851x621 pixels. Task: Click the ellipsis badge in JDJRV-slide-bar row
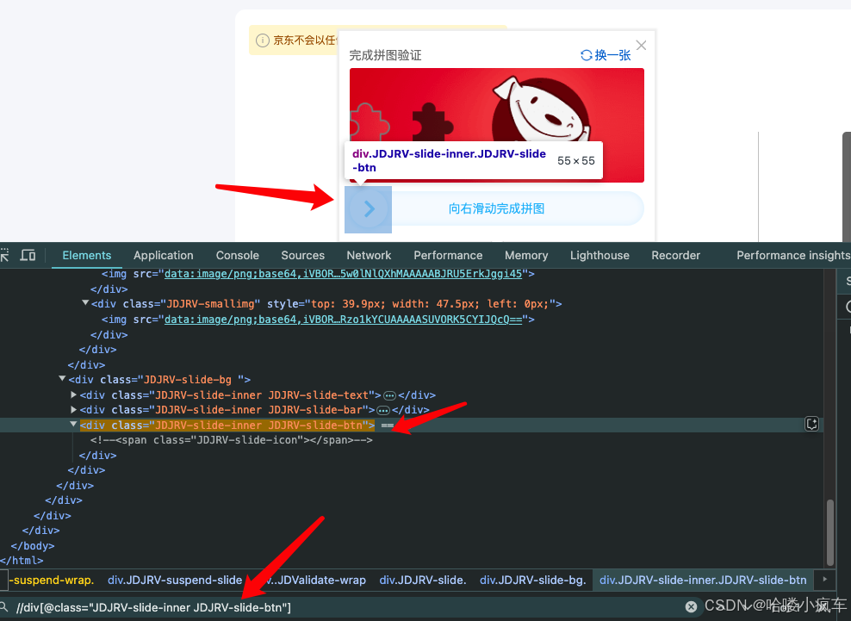click(383, 410)
